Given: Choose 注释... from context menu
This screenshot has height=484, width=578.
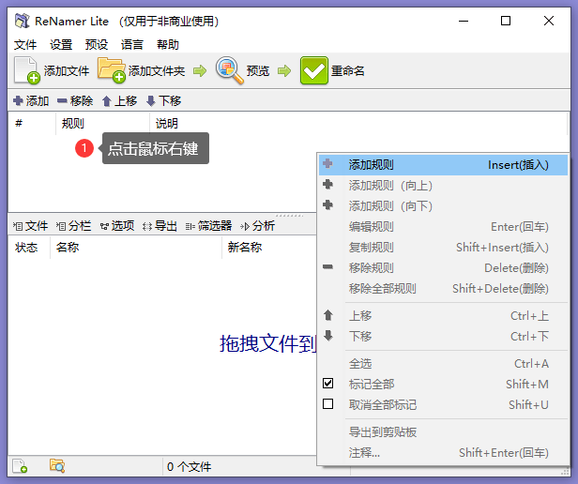Looking at the screenshot, I should [443, 453].
